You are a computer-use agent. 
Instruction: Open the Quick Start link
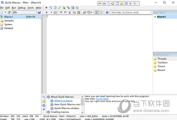tap(102, 99)
